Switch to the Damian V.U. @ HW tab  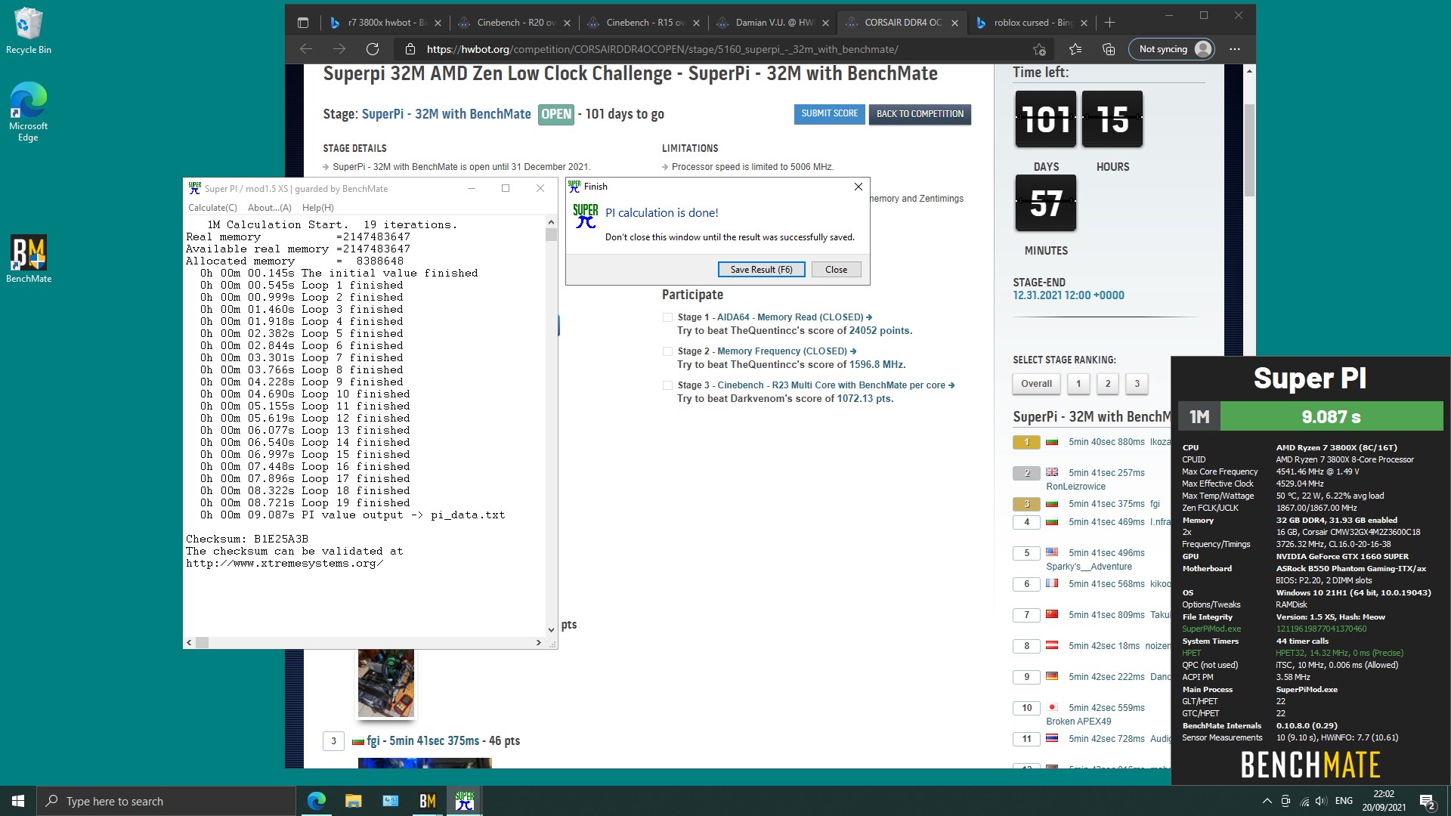(x=772, y=23)
